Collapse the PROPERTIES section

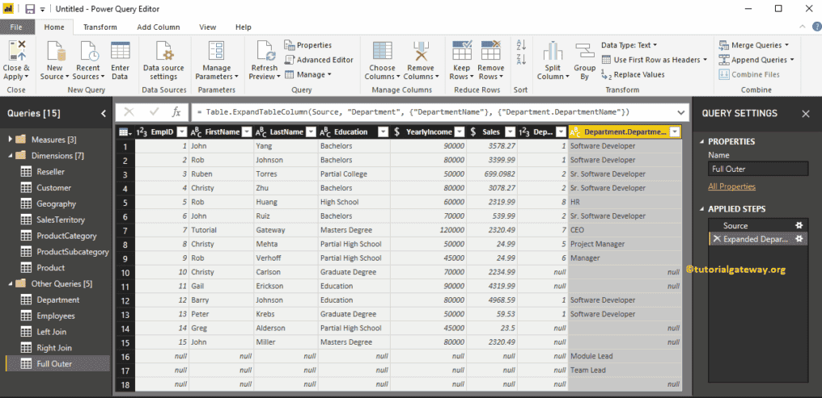pyautogui.click(x=702, y=142)
